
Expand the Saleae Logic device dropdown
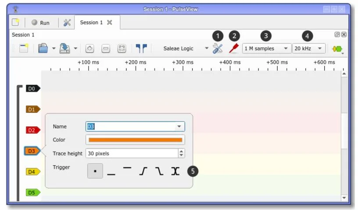pyautogui.click(x=206, y=49)
